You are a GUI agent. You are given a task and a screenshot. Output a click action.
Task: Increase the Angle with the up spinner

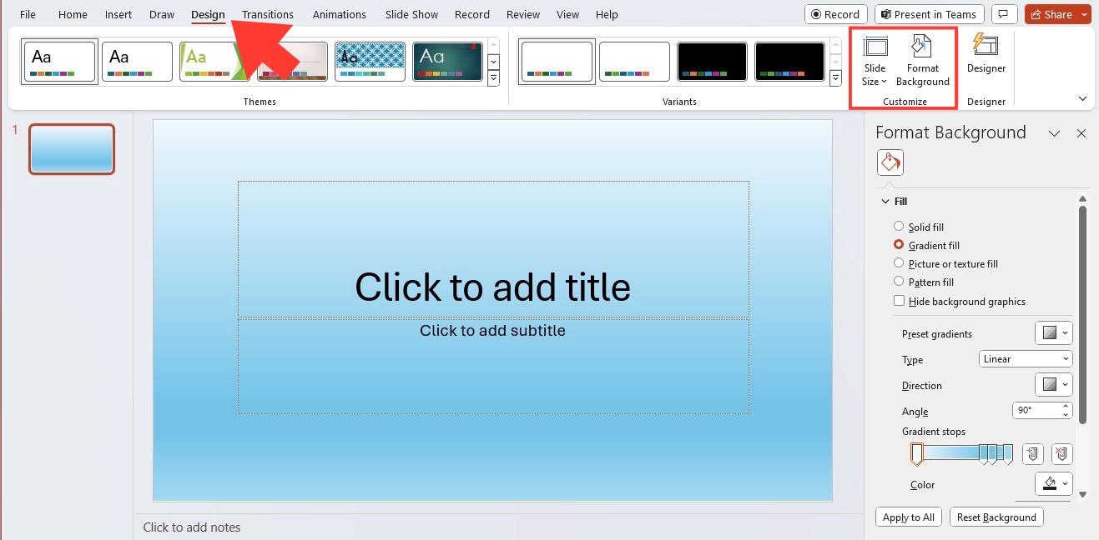tap(1066, 407)
